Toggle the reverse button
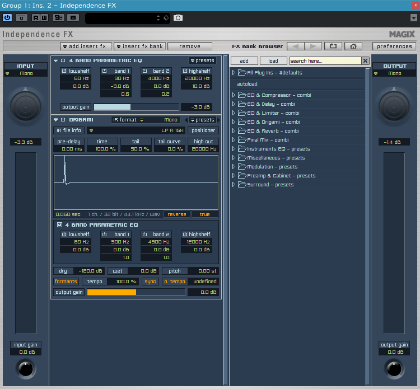This screenshot has width=420, height=389. pos(177,214)
